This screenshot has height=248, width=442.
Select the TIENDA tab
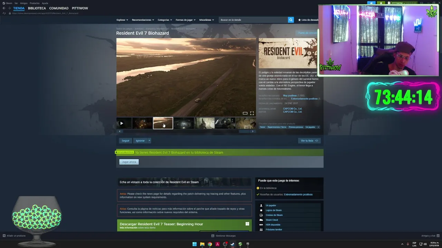[19, 8]
